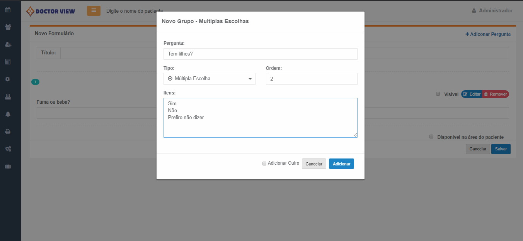Click the birthday cake icon in sidebar
The width and height of the screenshot is (523, 241).
point(8,96)
